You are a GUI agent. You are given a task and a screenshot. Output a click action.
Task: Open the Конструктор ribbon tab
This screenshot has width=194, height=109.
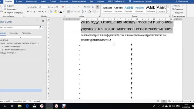click(31, 1)
